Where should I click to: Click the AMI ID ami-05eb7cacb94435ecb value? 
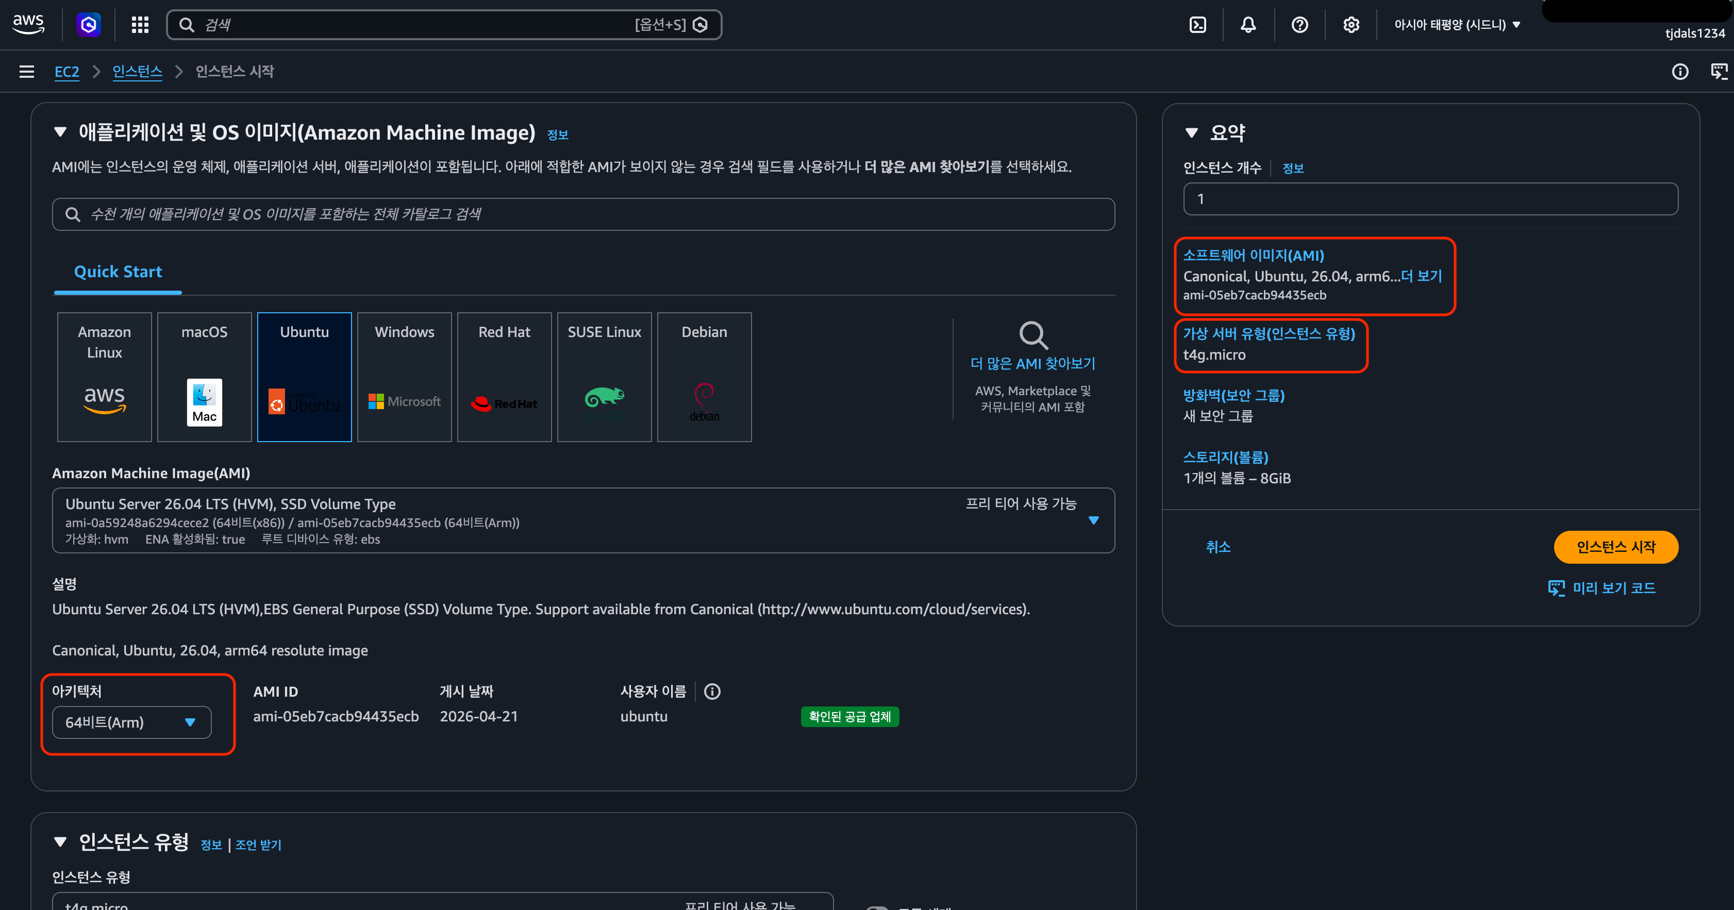click(336, 717)
